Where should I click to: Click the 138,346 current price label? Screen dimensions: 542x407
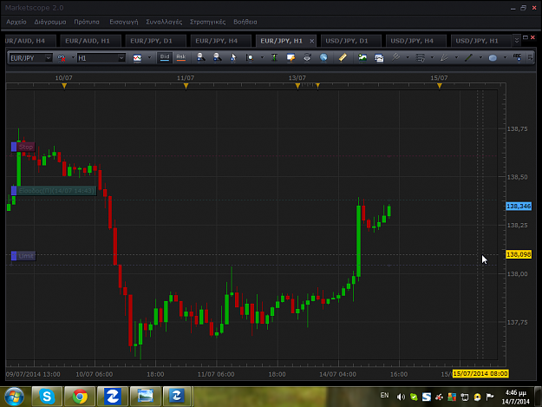point(519,206)
